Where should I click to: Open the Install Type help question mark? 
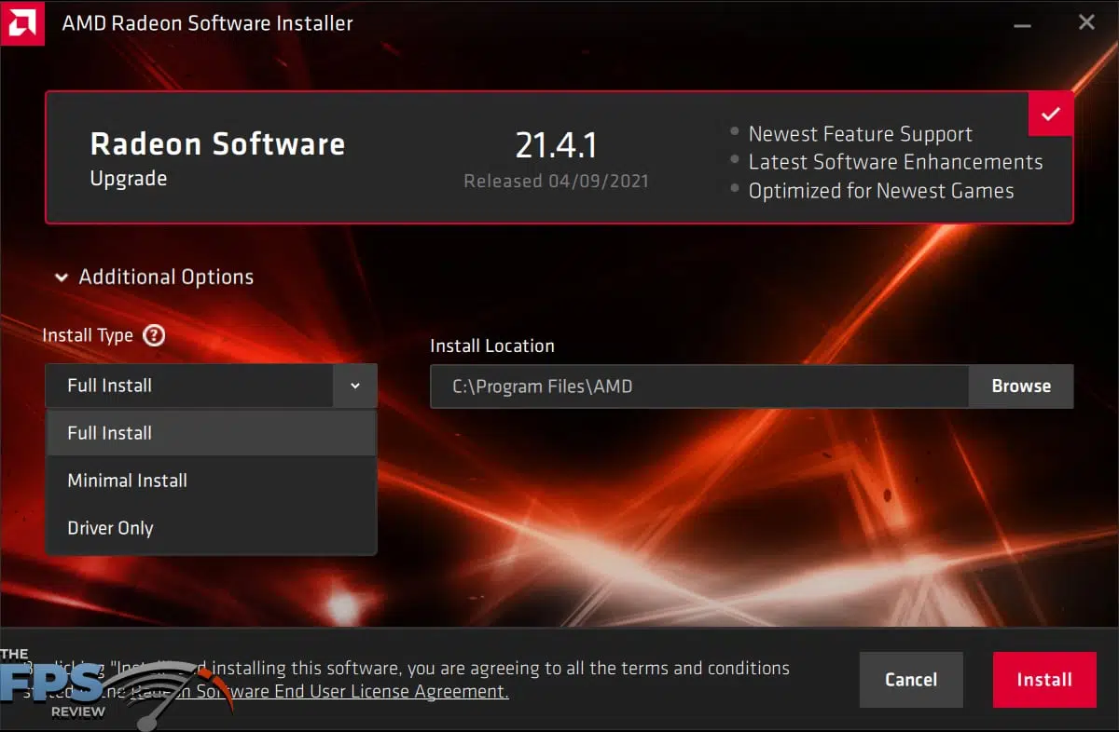point(154,335)
